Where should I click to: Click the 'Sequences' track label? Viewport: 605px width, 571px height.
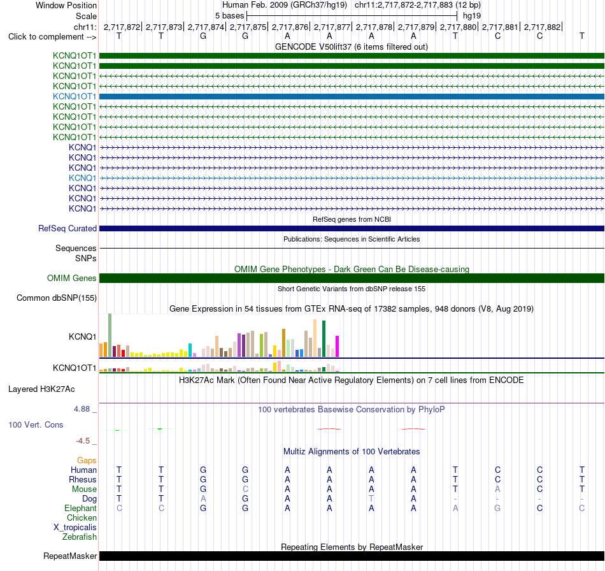point(76,249)
